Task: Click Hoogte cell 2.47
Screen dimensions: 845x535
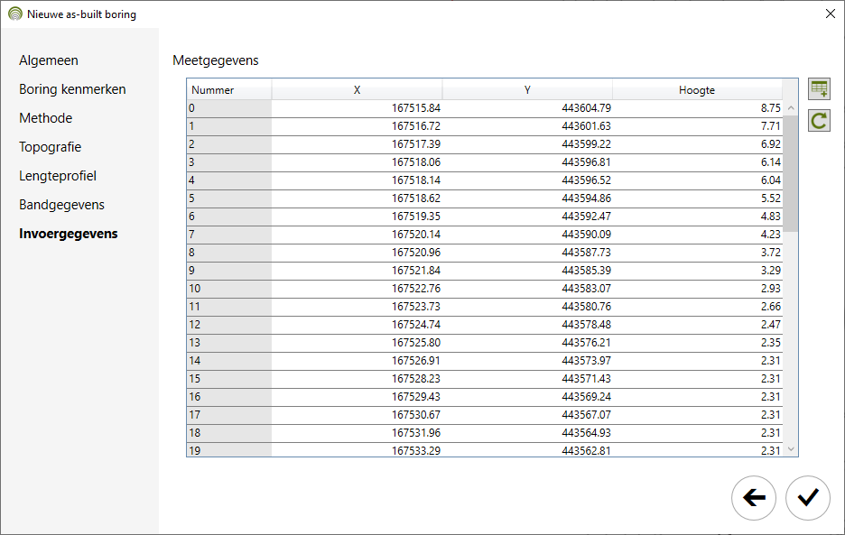Action: point(697,325)
